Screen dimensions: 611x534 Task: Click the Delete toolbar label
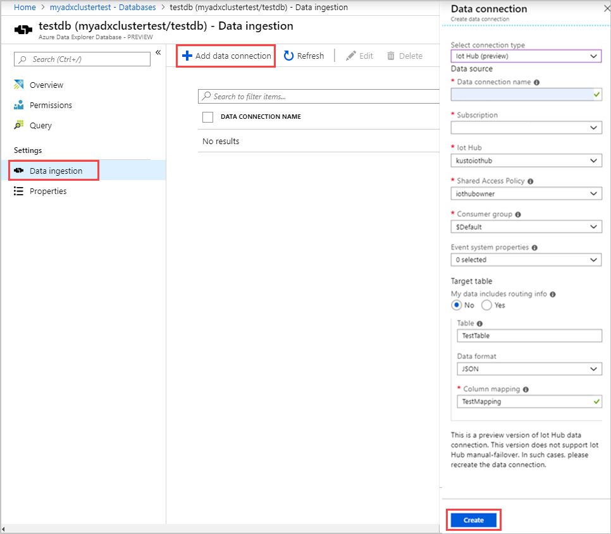[410, 56]
